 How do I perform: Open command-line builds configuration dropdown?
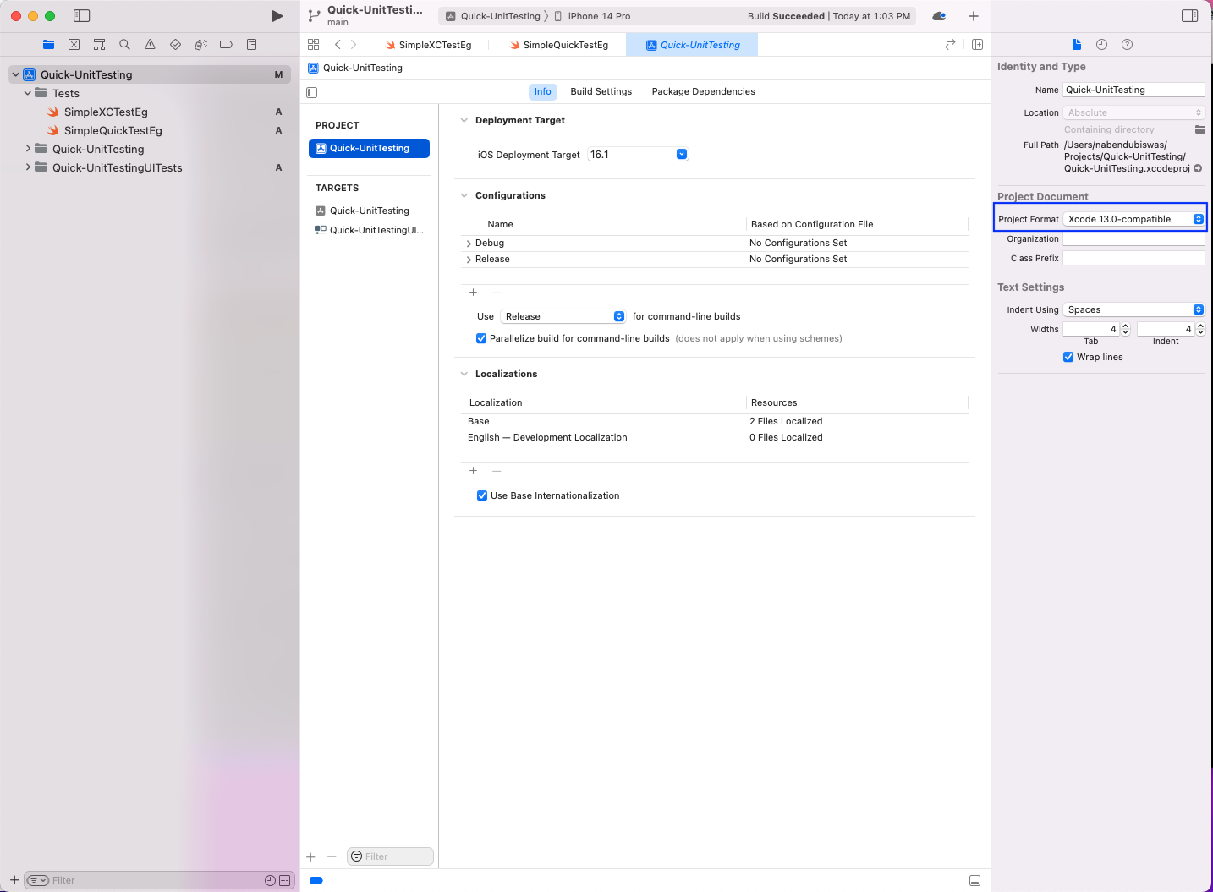click(563, 316)
